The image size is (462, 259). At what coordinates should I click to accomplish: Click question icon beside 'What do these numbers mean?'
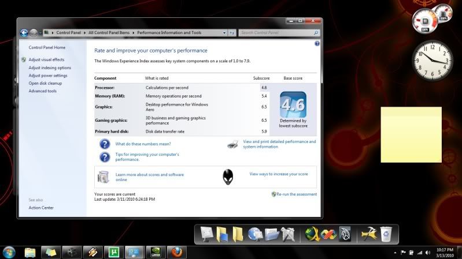click(x=105, y=144)
